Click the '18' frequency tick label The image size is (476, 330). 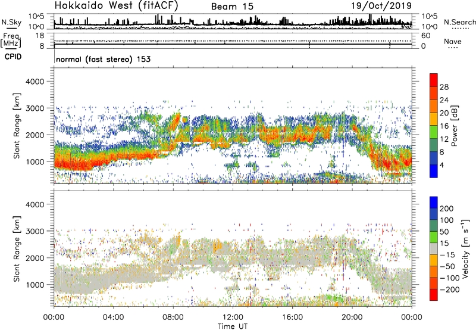40,36
